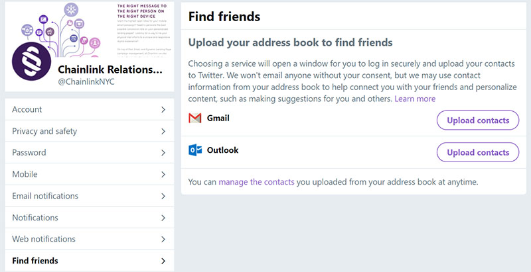Image resolution: width=531 pixels, height=272 pixels.
Task: Click the chevron beside Notifications
Action: coord(163,218)
